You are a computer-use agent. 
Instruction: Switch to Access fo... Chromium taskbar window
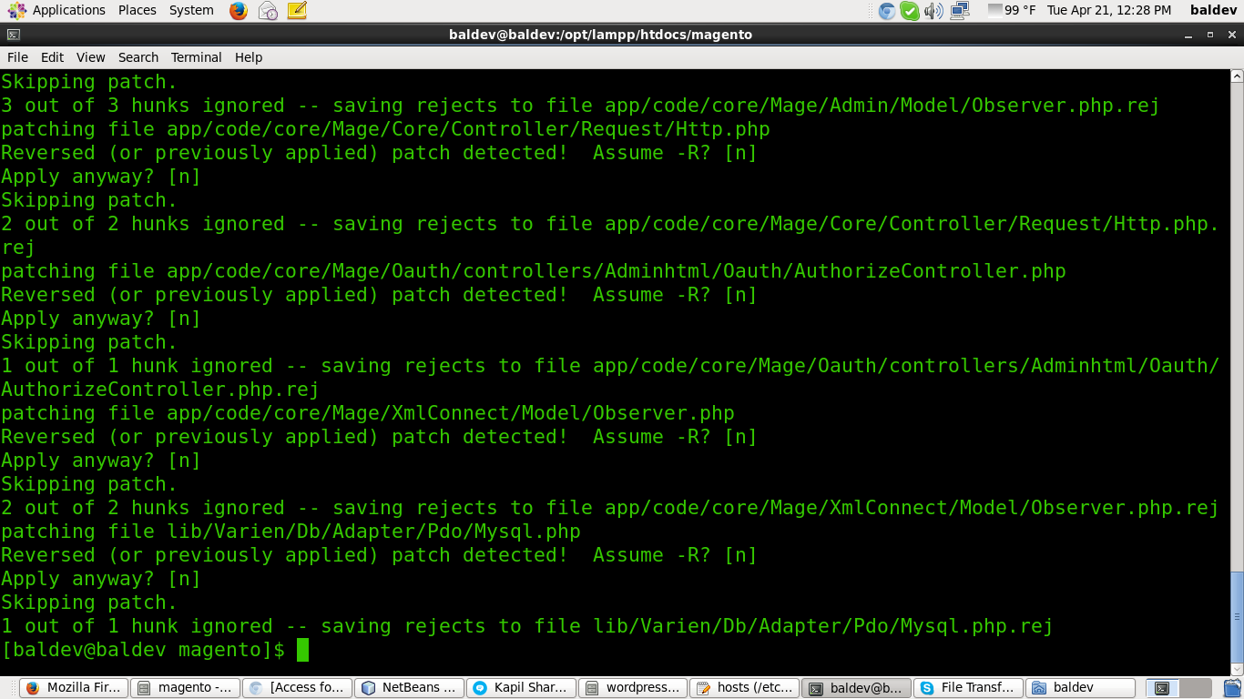pos(298,688)
